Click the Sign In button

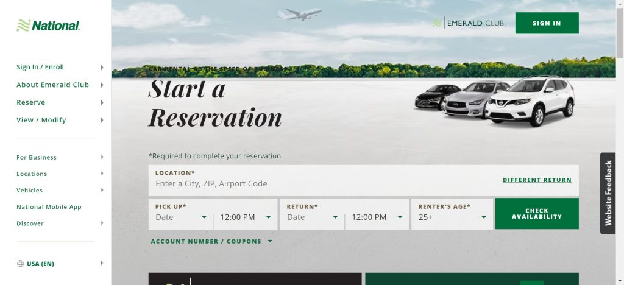tap(547, 23)
